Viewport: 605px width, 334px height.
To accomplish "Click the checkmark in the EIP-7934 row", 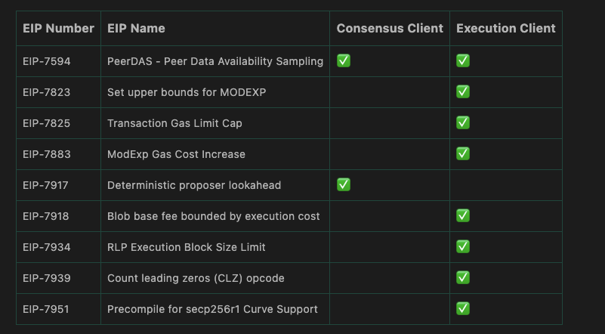I will click(463, 246).
